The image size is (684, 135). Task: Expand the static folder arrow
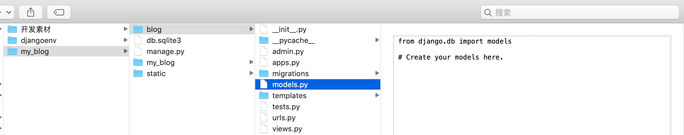[251, 73]
